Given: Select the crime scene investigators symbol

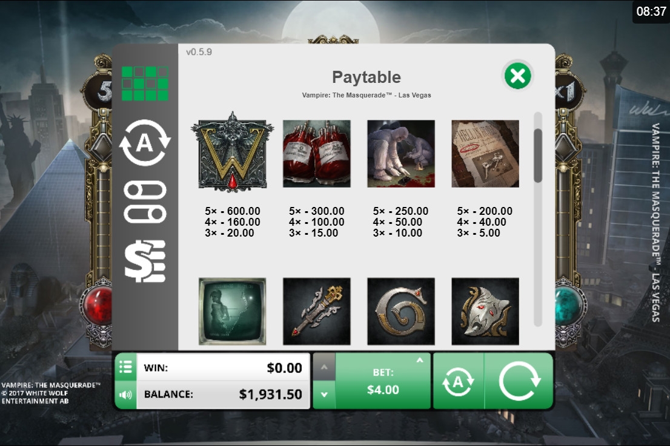Looking at the screenshot, I should (401, 154).
